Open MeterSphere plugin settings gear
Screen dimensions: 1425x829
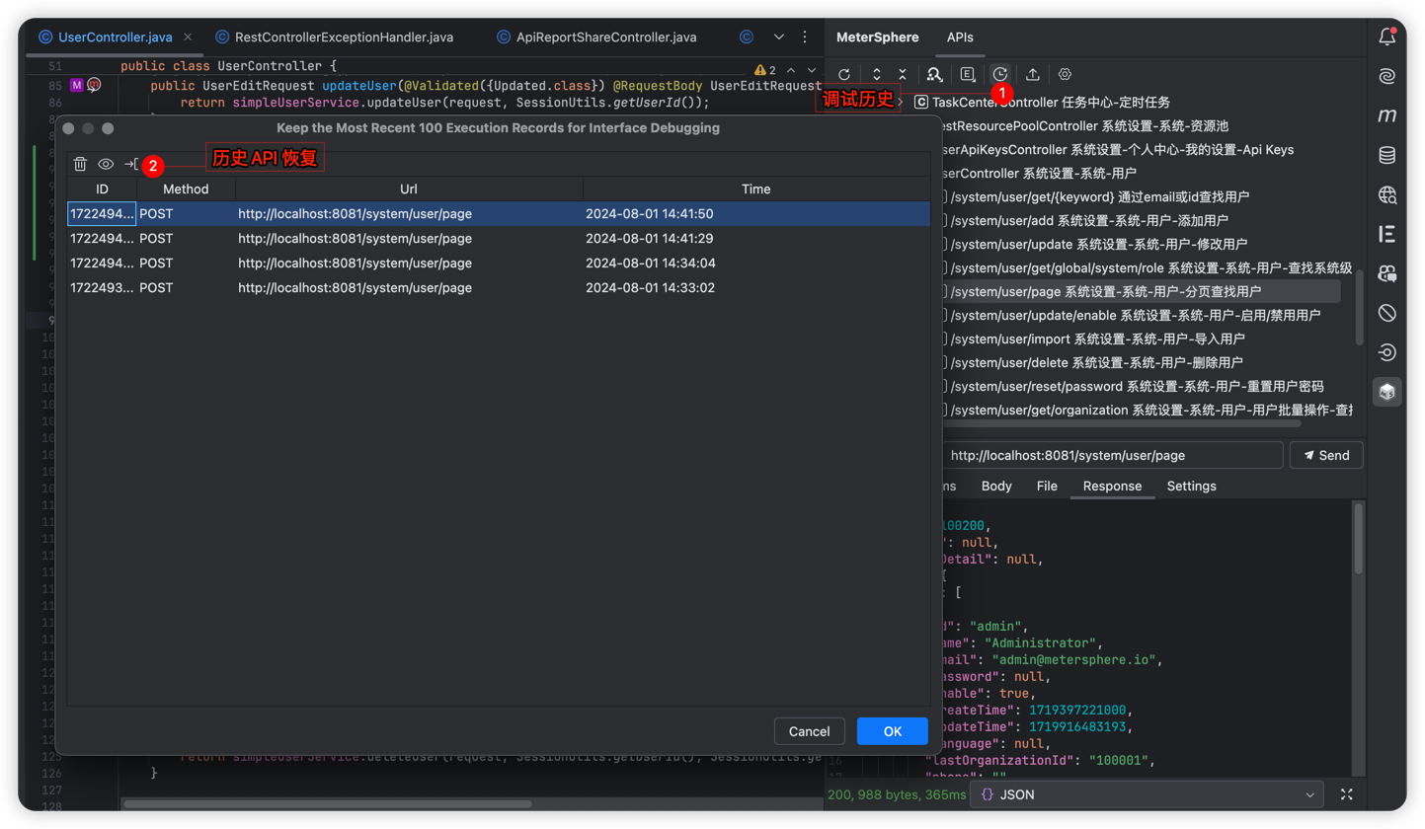(x=1065, y=74)
